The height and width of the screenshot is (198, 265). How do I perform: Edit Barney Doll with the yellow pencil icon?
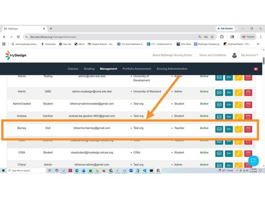coord(239,129)
